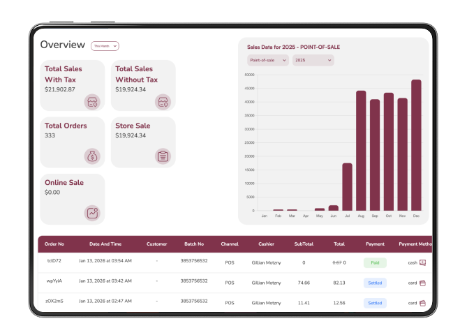Expand the Point-of-sale channel dropdown

(x=268, y=61)
